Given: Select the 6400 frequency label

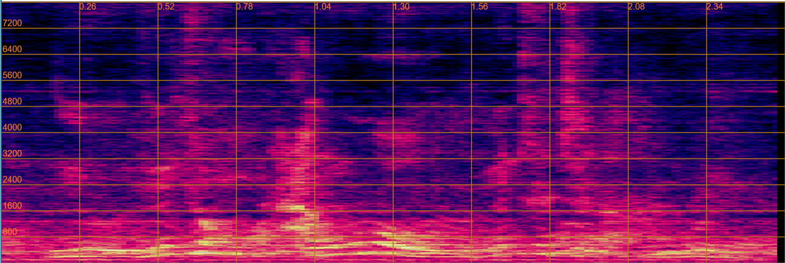Looking at the screenshot, I should pos(12,49).
